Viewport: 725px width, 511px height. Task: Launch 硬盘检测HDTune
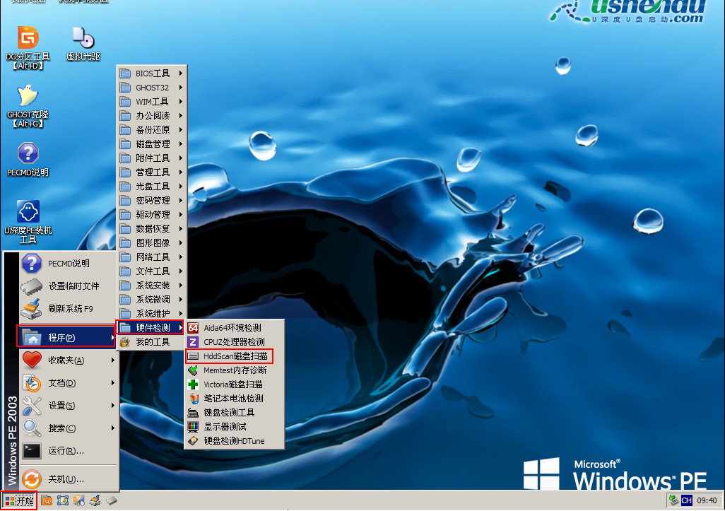coord(234,441)
